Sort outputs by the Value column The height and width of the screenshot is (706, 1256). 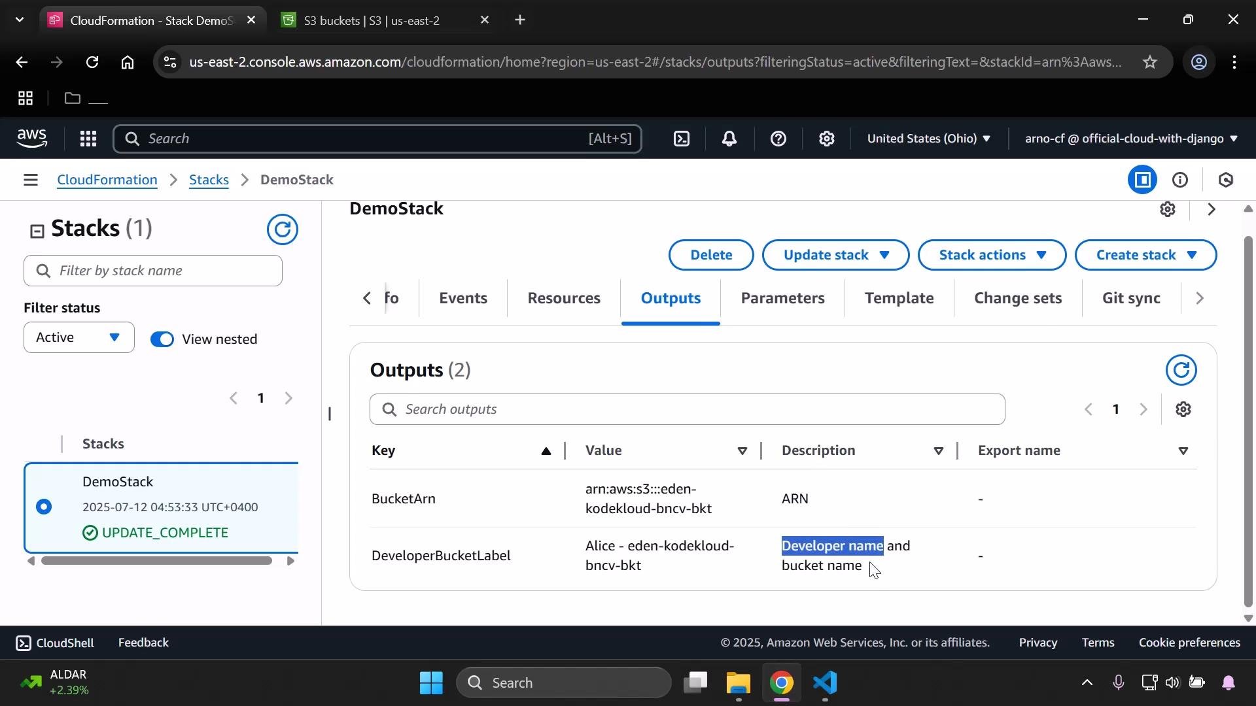pos(742,451)
